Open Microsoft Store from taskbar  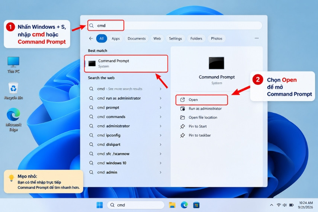[196, 205]
